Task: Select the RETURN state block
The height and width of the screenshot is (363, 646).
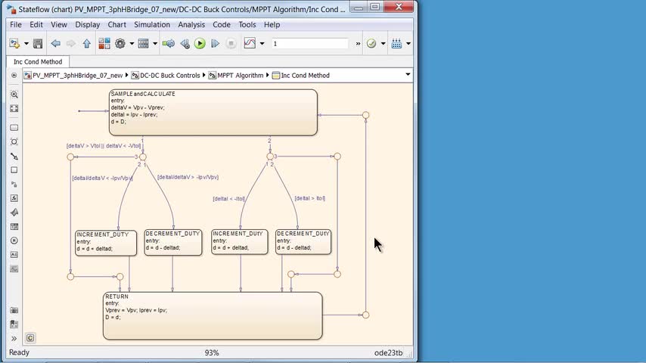Action: pos(213,316)
